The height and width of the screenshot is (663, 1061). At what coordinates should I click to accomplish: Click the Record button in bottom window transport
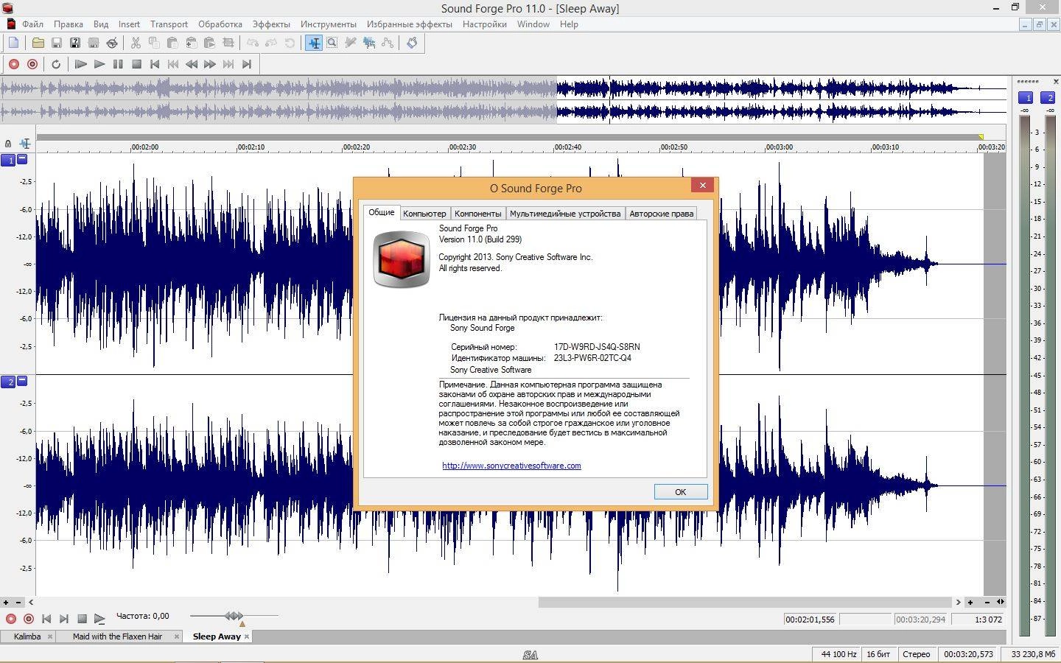(x=11, y=619)
